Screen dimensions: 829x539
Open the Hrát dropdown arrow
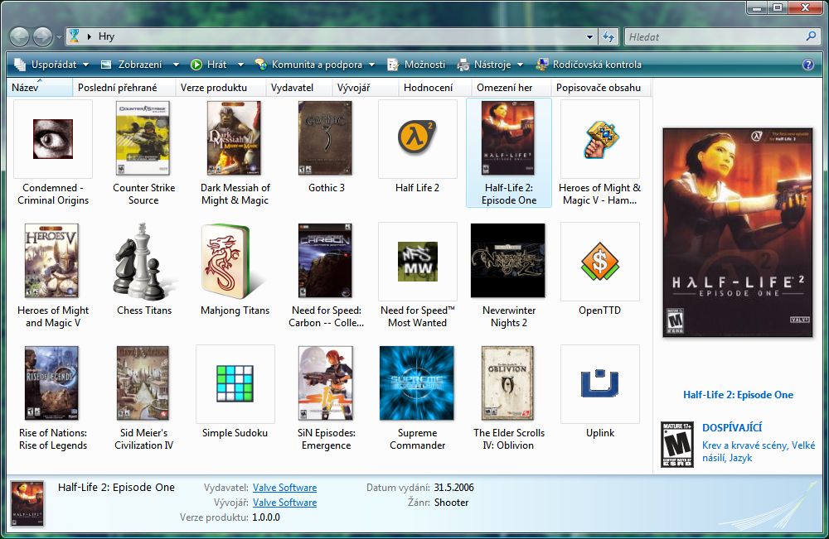240,65
